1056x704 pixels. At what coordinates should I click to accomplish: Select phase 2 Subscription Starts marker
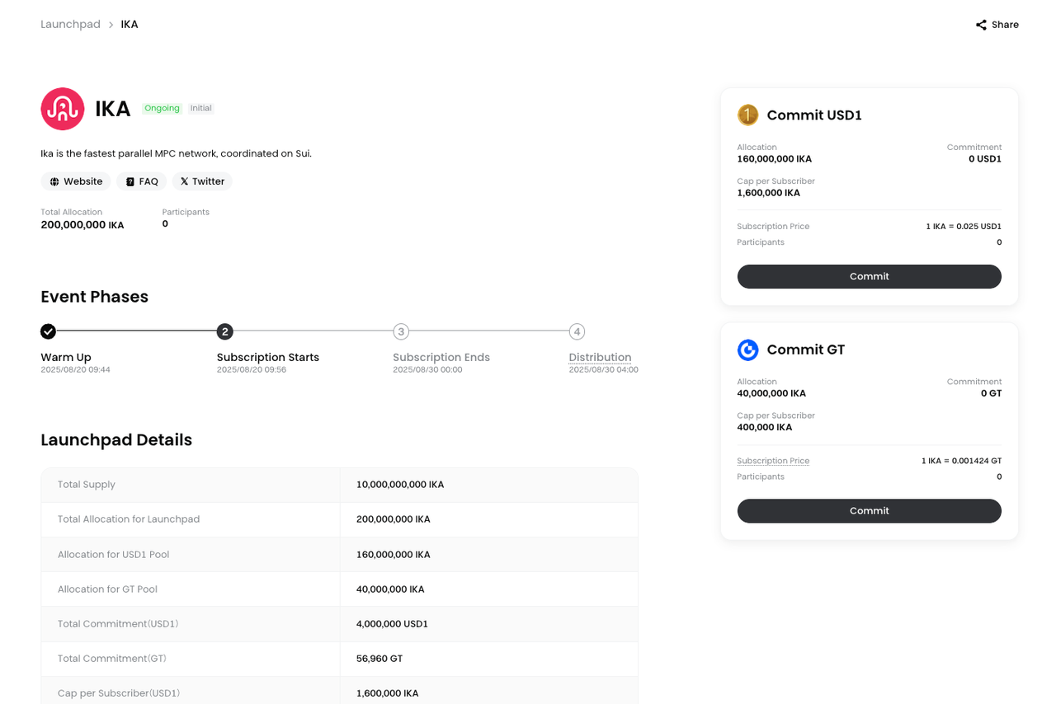click(224, 331)
